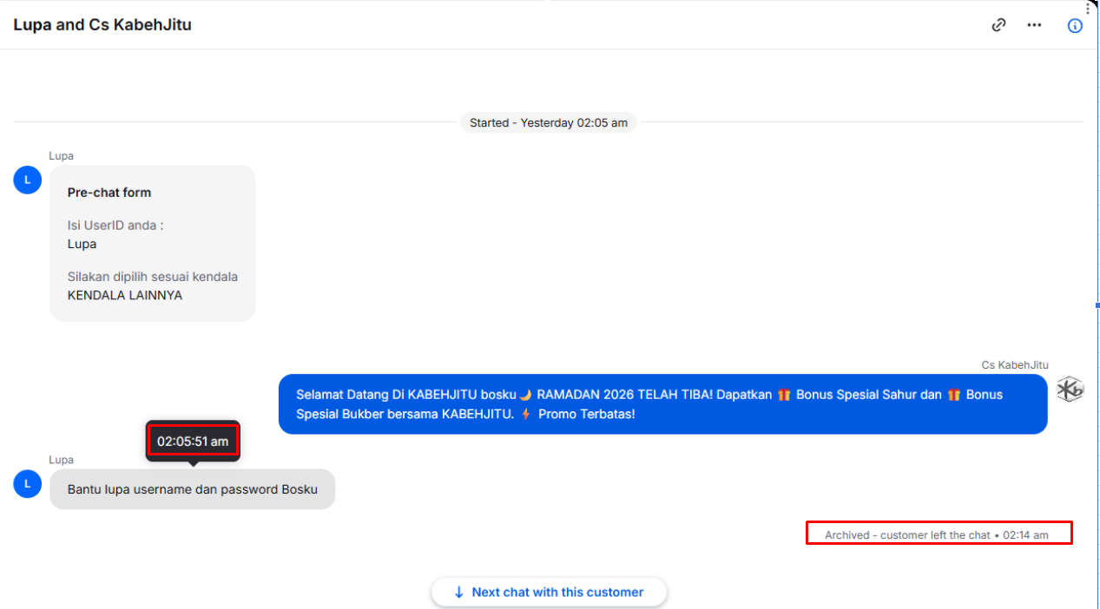This screenshot has height=609, width=1100.
Task: Click the message 'Bantu lupa username dan password Bosku'
Action: 193,489
